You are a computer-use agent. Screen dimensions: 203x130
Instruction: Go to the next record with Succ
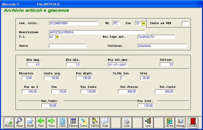(52, 123)
